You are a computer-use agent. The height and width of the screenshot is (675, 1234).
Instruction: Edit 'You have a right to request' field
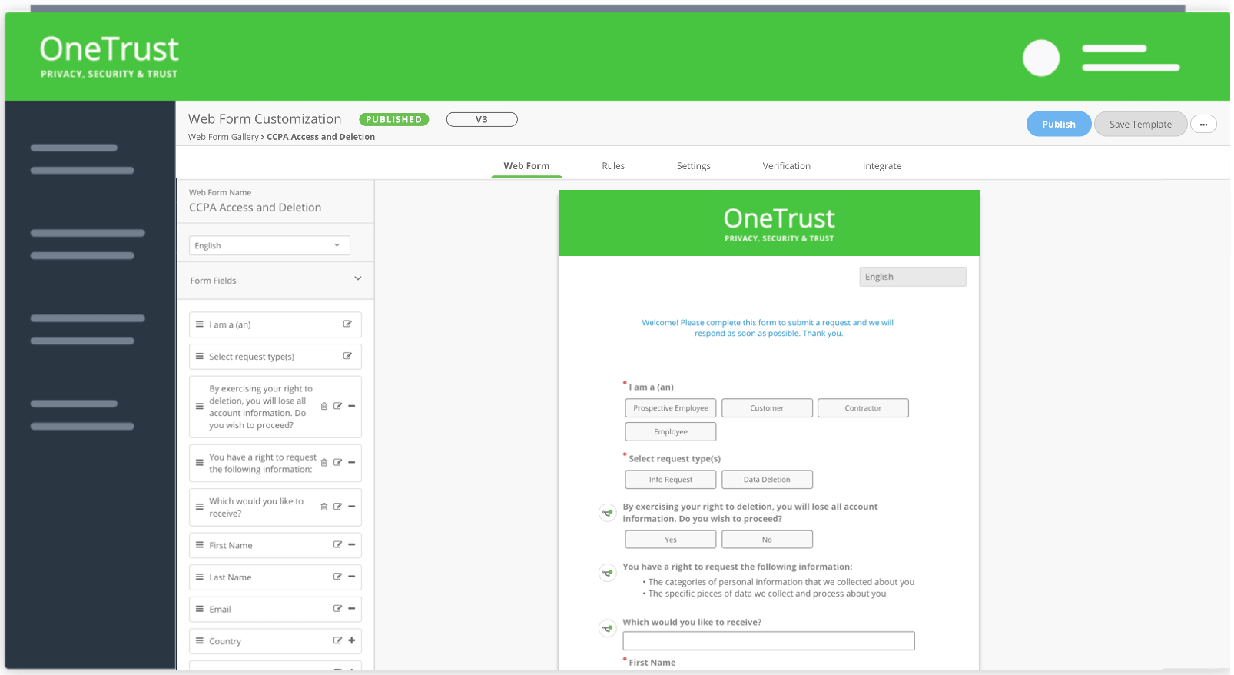(337, 462)
